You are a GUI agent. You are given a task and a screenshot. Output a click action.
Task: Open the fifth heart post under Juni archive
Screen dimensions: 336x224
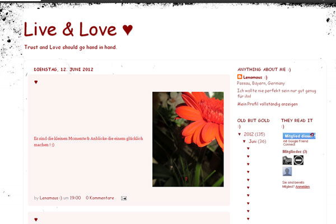pos(248,180)
